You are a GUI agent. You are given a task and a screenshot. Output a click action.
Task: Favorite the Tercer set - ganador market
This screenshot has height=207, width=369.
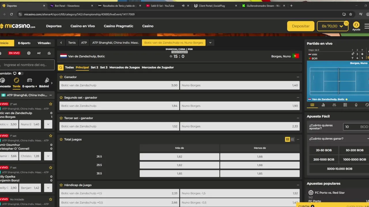[61, 118]
